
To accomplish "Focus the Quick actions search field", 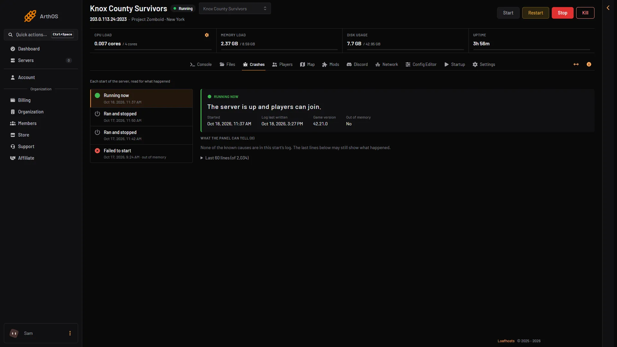I will 41,35.
